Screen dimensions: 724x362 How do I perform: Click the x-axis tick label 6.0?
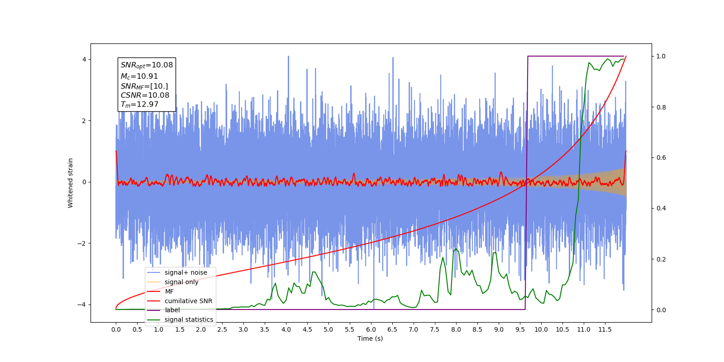coord(371,329)
